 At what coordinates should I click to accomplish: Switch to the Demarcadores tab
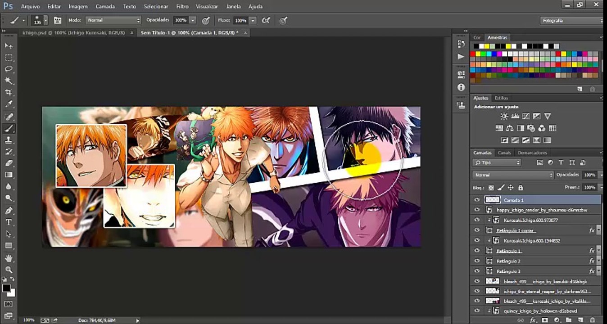(x=532, y=153)
